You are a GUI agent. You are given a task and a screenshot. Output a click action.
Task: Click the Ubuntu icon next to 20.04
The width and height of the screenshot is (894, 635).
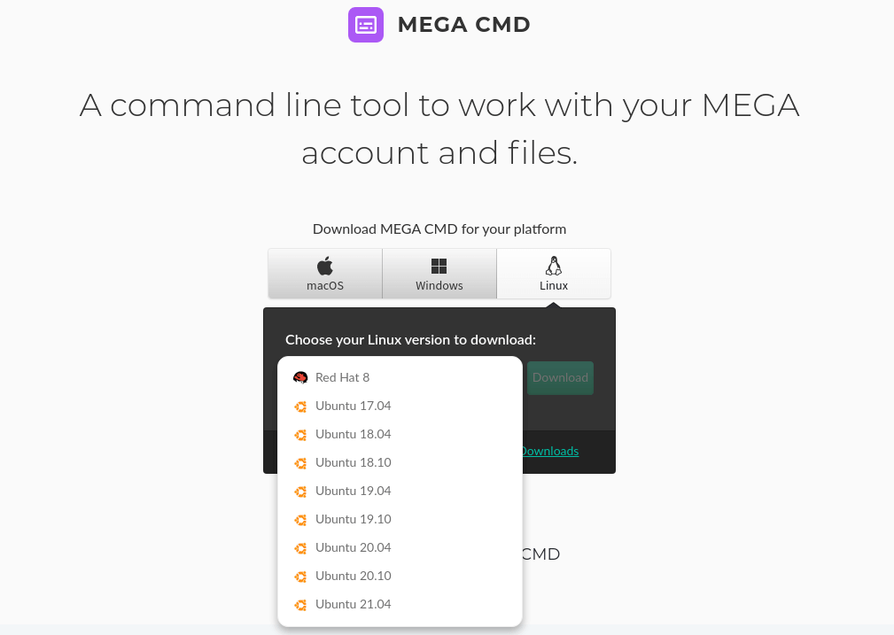coord(301,547)
